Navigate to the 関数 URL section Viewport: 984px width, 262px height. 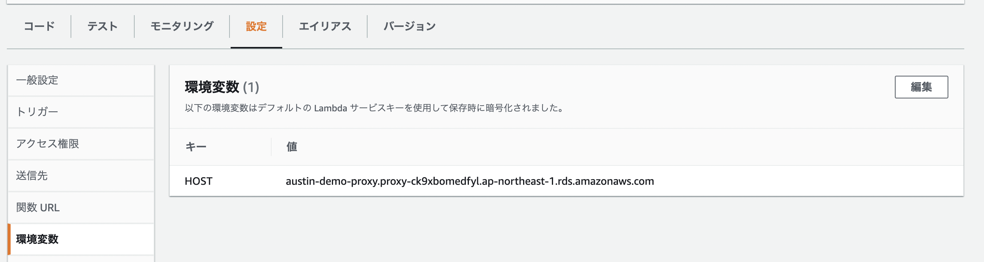[x=38, y=207]
